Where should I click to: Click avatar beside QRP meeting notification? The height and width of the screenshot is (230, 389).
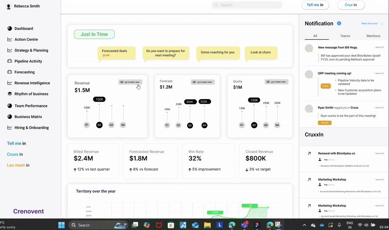(x=309, y=74)
